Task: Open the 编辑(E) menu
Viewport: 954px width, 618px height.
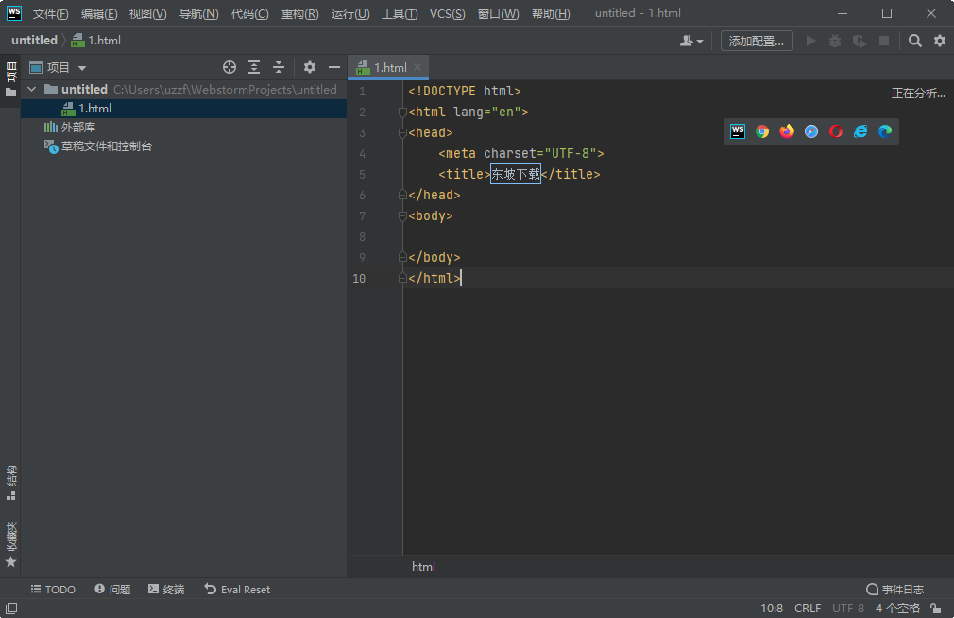Action: (x=99, y=14)
